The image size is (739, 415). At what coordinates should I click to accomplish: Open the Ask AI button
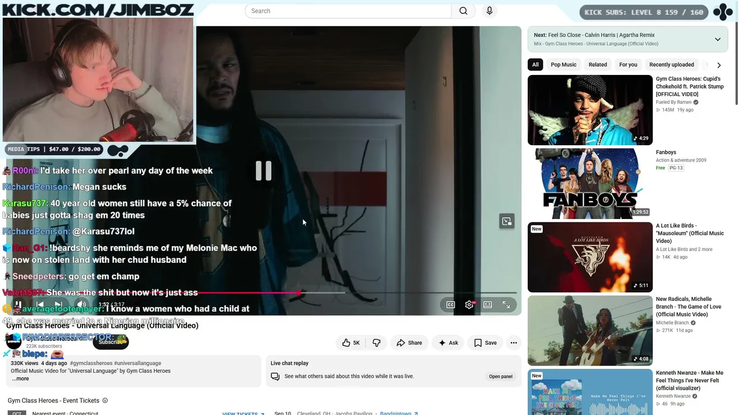point(448,343)
